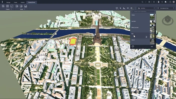Expand the Share group dropdown arrow

(x=25, y=9)
